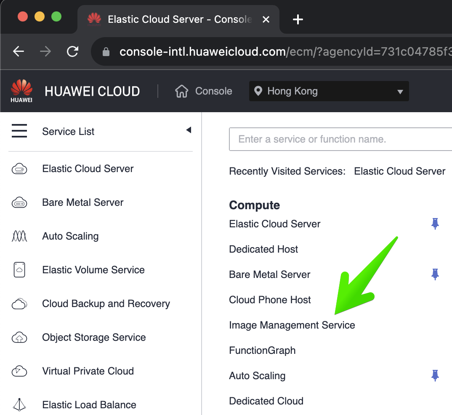
Task: Click the Compute category heading
Action: pyautogui.click(x=255, y=205)
